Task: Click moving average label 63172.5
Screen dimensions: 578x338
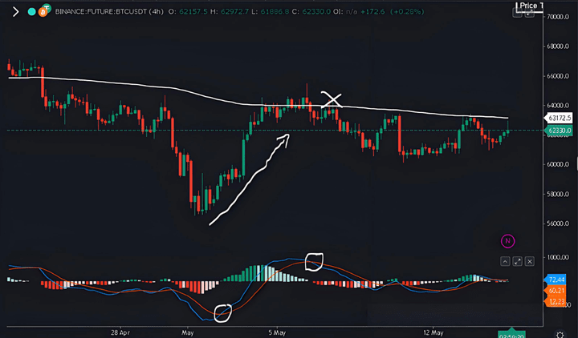Action: pos(559,118)
